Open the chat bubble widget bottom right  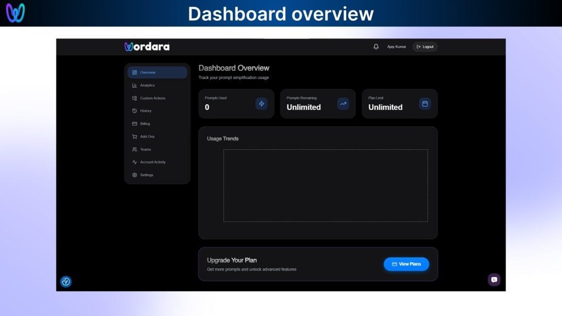493,280
